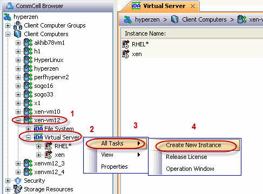Screen dimensions: 263x194
Task: Select the xenvm12_4 tree label
Action: 49,172
